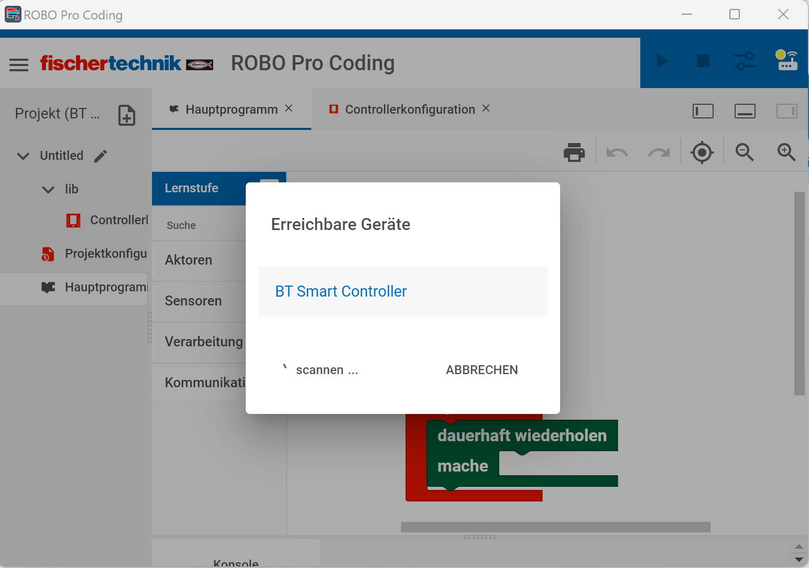
Task: Click the console down arrow
Action: pos(799,560)
